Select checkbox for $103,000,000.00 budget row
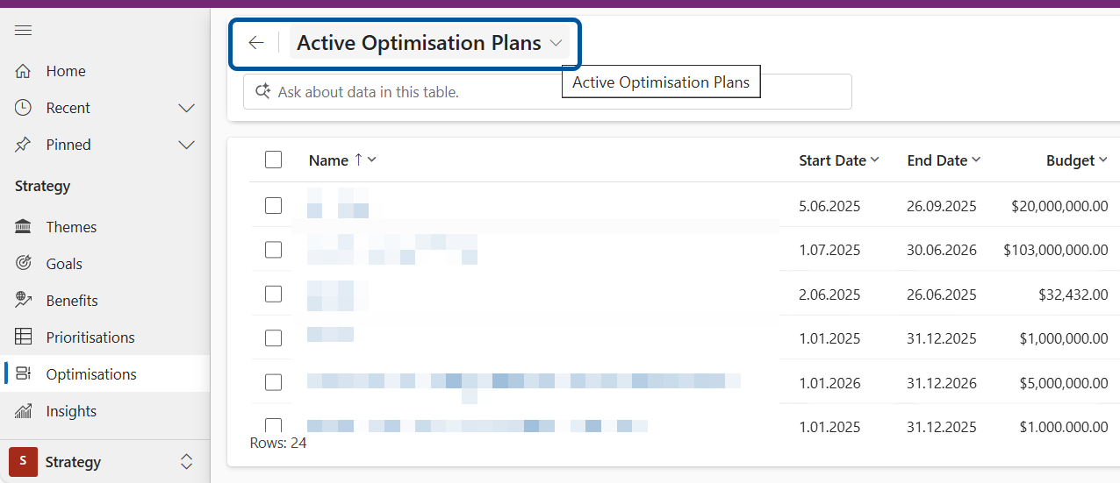The height and width of the screenshot is (483, 1120). click(x=273, y=250)
